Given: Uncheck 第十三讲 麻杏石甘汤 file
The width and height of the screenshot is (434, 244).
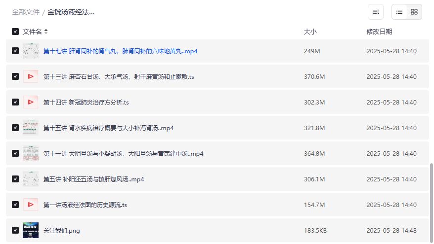Looking at the screenshot, I should point(15,76).
